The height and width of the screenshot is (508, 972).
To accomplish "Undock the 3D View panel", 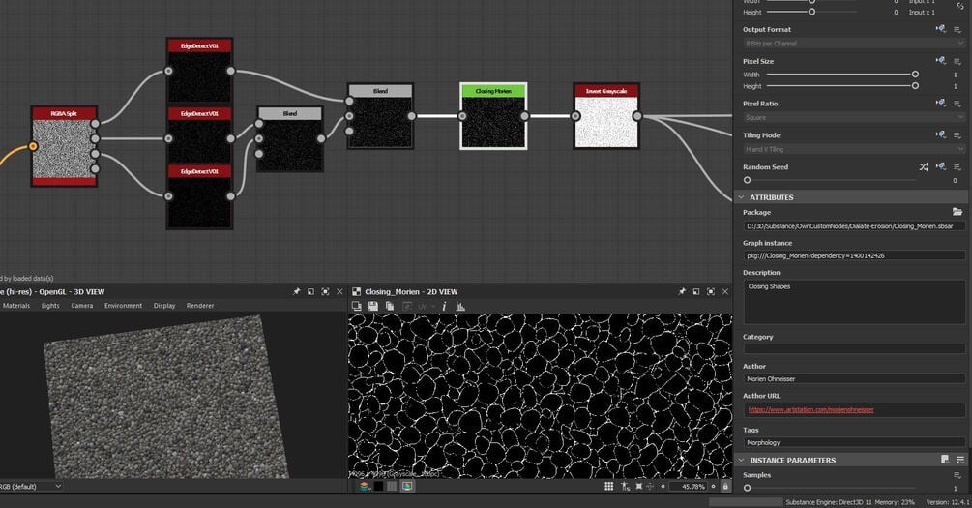I will 310,291.
